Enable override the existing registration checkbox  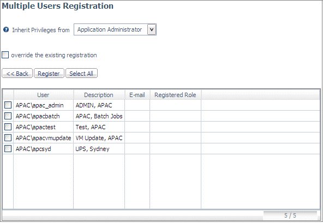click(5, 55)
